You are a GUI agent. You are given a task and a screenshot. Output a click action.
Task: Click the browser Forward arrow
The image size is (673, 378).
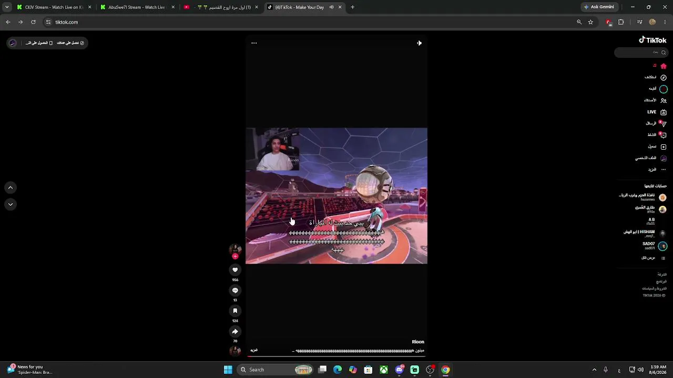(21, 22)
